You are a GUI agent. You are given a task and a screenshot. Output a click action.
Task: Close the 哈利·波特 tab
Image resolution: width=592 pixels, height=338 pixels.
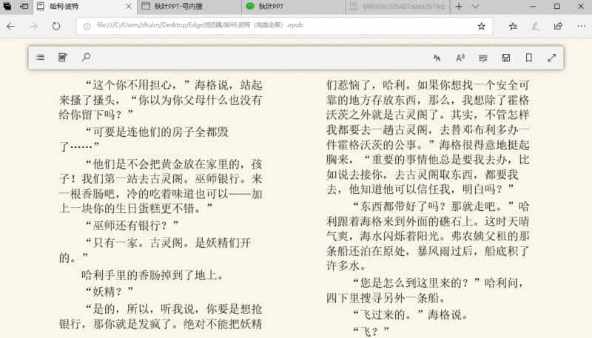tap(128, 7)
